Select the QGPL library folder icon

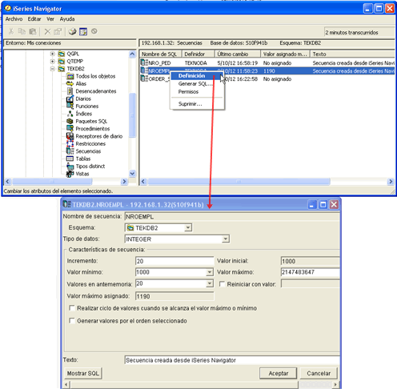62,54
